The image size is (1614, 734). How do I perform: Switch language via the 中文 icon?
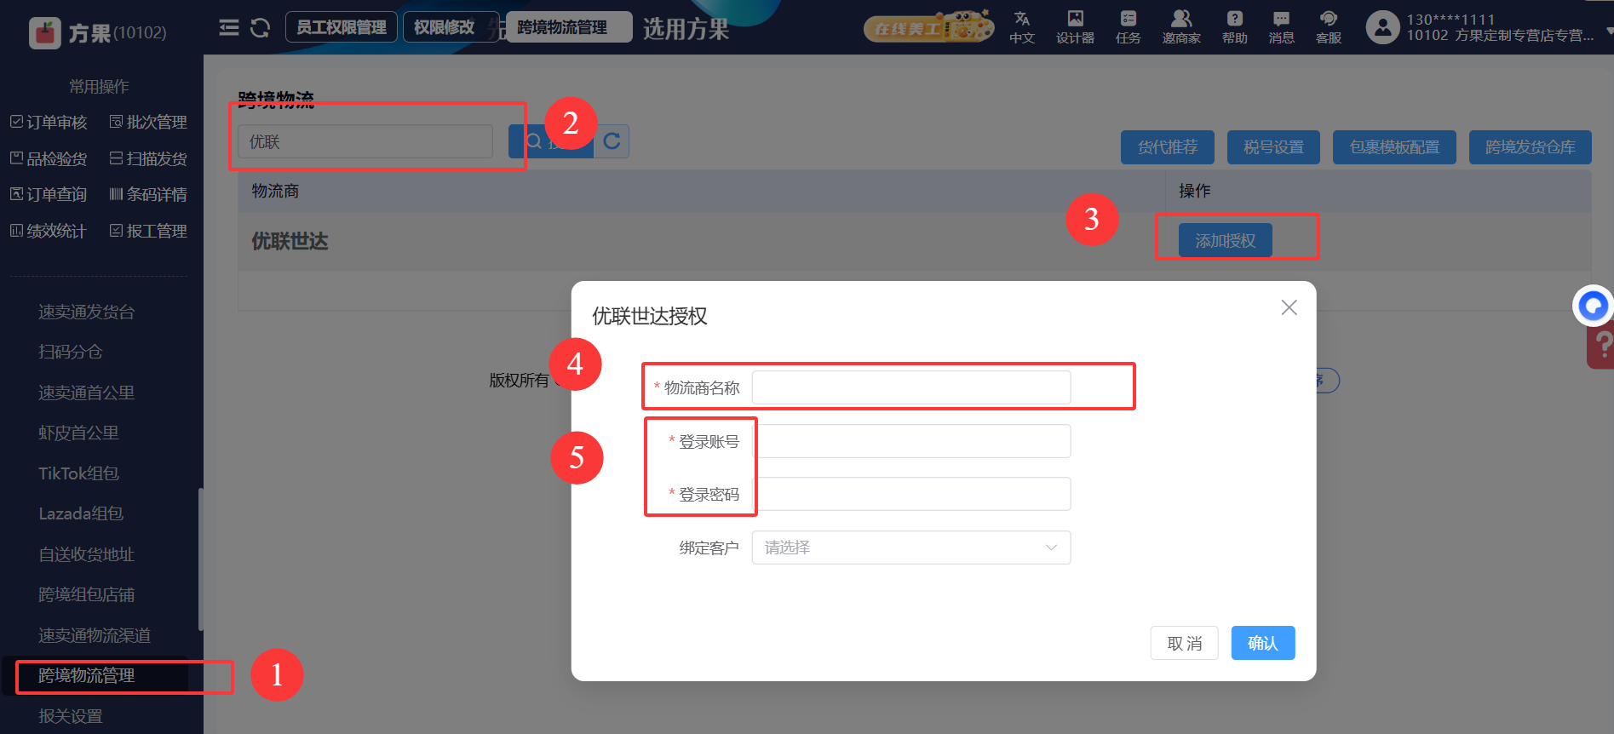coord(1022,27)
